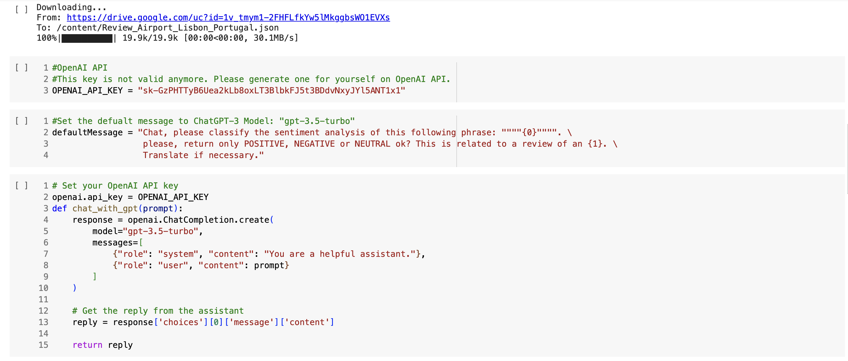Screen dimensions: 848x361
Task: Click the closing parenthesis on line 10
Action: click(74, 288)
